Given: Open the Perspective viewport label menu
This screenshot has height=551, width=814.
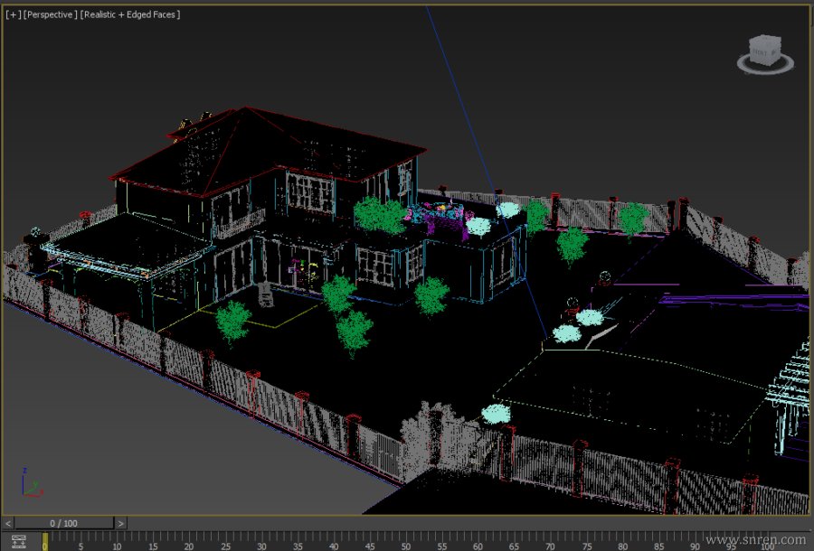Looking at the screenshot, I should click(51, 14).
